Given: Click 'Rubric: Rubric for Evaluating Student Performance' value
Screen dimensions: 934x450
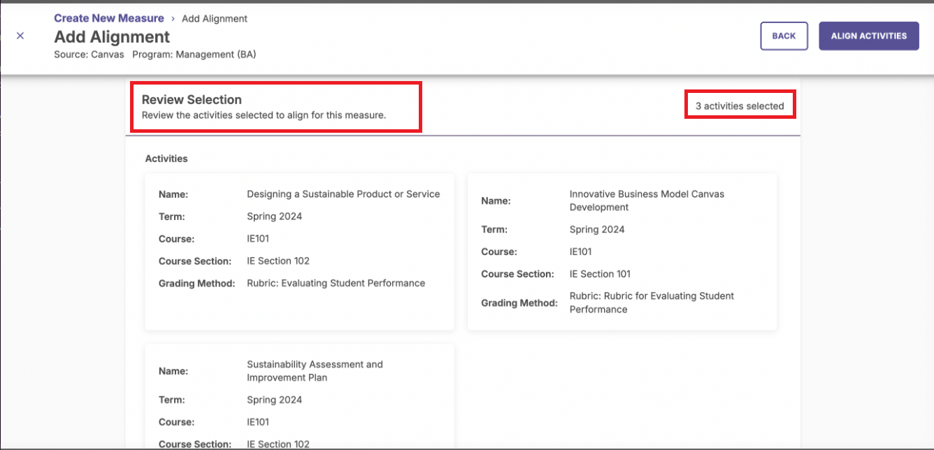Looking at the screenshot, I should tap(652, 303).
